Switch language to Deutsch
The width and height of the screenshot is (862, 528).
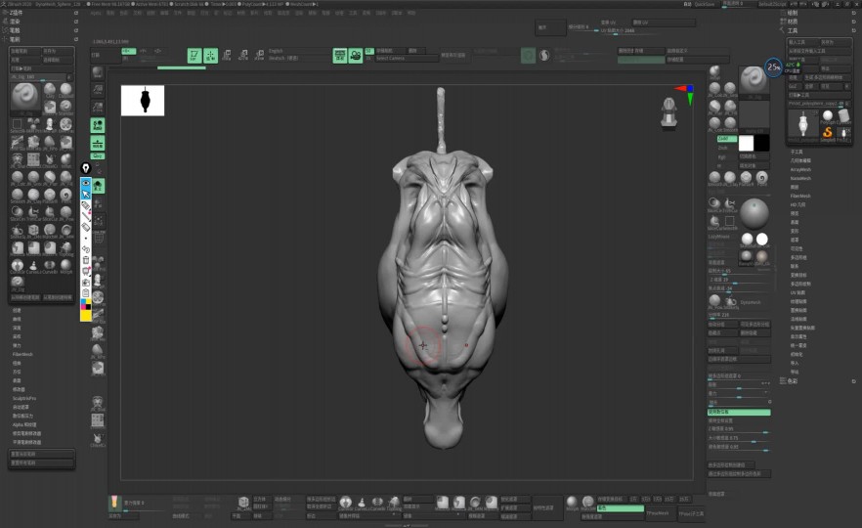(283, 58)
